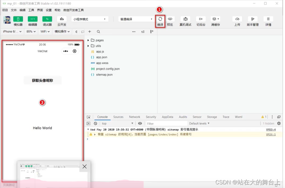Click the user avatar in toolbar
Image resolution: width=285 pixels, height=188 pixels.
click(7, 20)
